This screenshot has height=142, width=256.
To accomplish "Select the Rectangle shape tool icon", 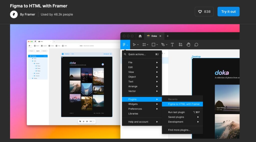I will coord(153,45).
